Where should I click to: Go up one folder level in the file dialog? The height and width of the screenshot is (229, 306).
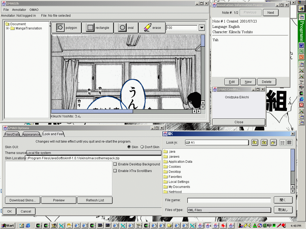point(255,143)
